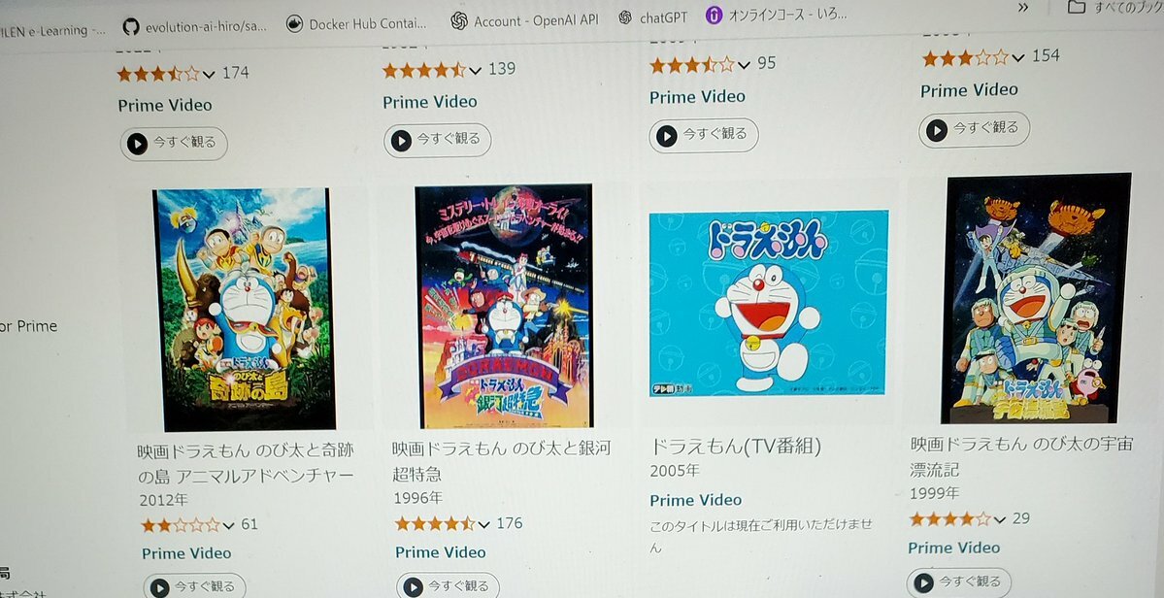The width and height of the screenshot is (1164, 598).
Task: Expand star rating dropdown with 176 reviews
Action: pos(484,524)
